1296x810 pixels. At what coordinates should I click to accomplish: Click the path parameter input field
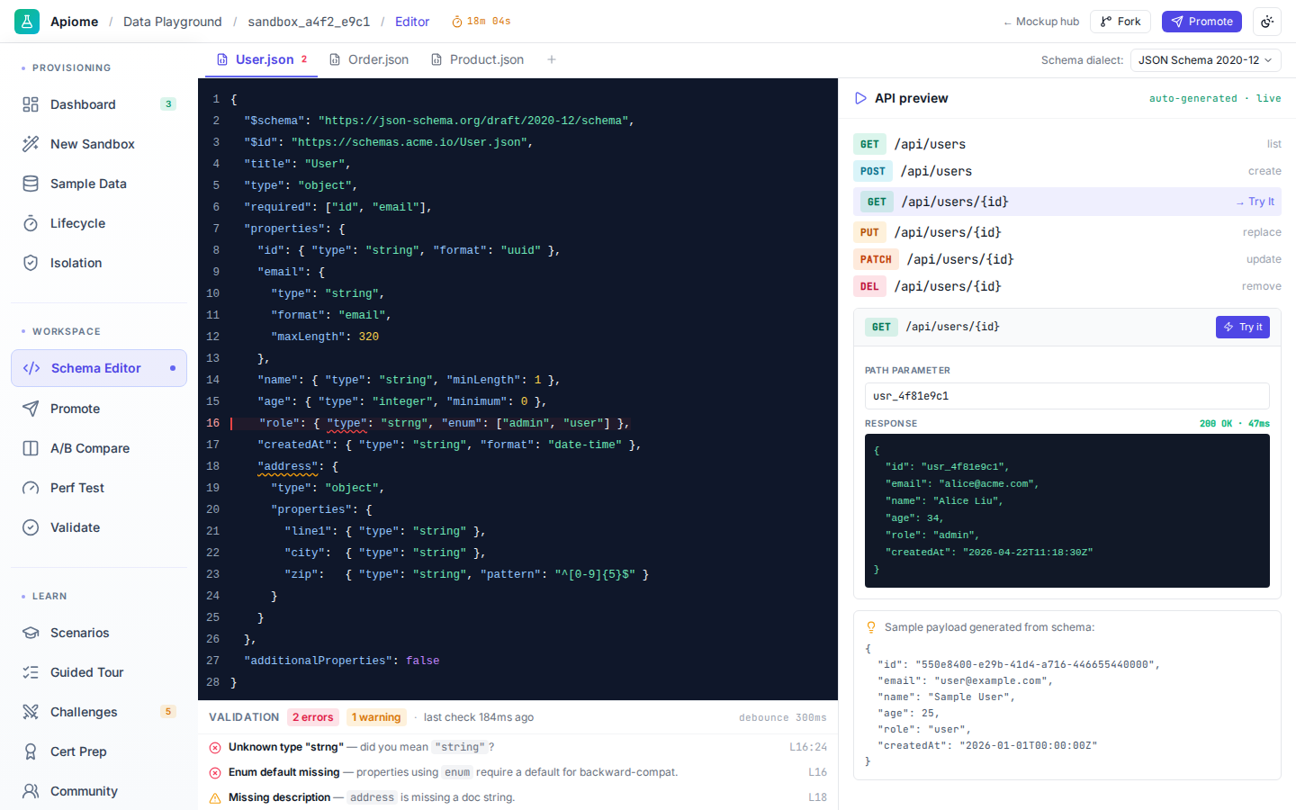tap(1067, 396)
